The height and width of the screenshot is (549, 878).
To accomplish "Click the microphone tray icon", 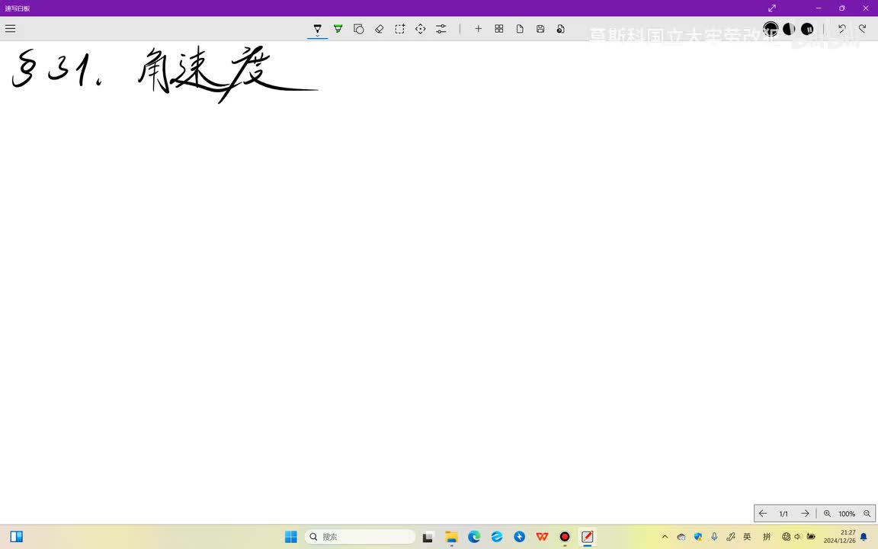I will 714,537.
